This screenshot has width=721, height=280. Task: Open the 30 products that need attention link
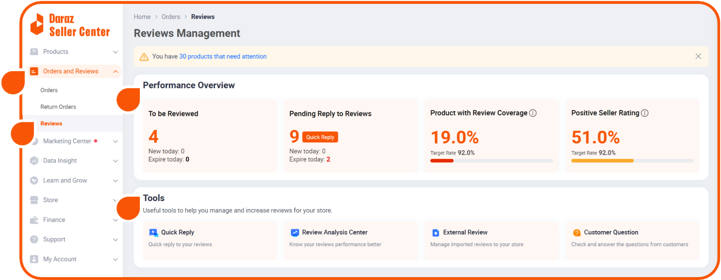(223, 57)
